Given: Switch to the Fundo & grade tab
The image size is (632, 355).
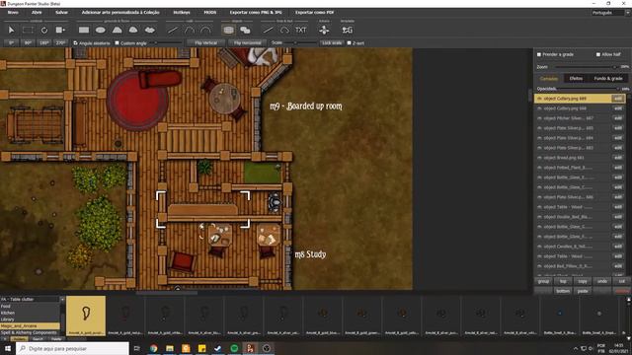Looking at the screenshot, I should click(x=608, y=79).
